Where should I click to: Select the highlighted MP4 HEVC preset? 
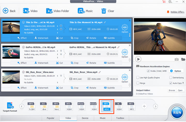click(107, 106)
